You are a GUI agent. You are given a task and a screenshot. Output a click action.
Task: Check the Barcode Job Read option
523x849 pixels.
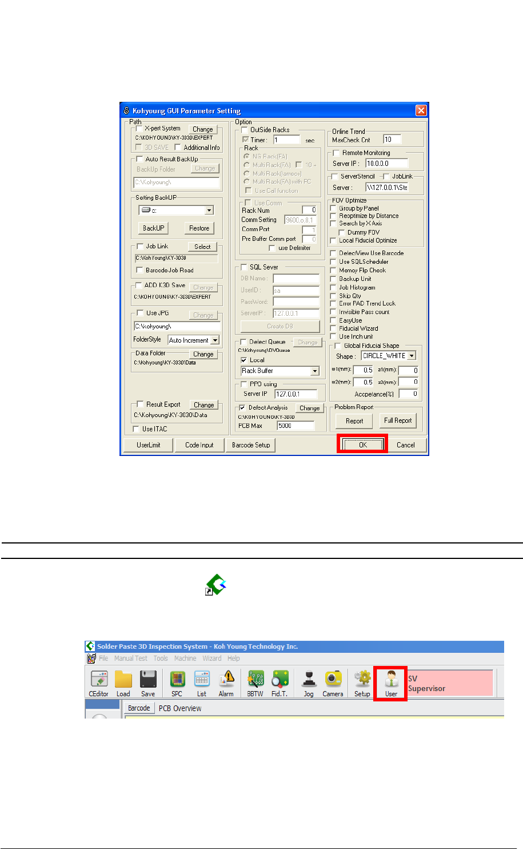[x=139, y=270]
